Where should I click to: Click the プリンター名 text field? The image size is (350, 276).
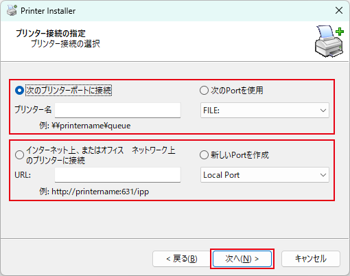point(117,111)
